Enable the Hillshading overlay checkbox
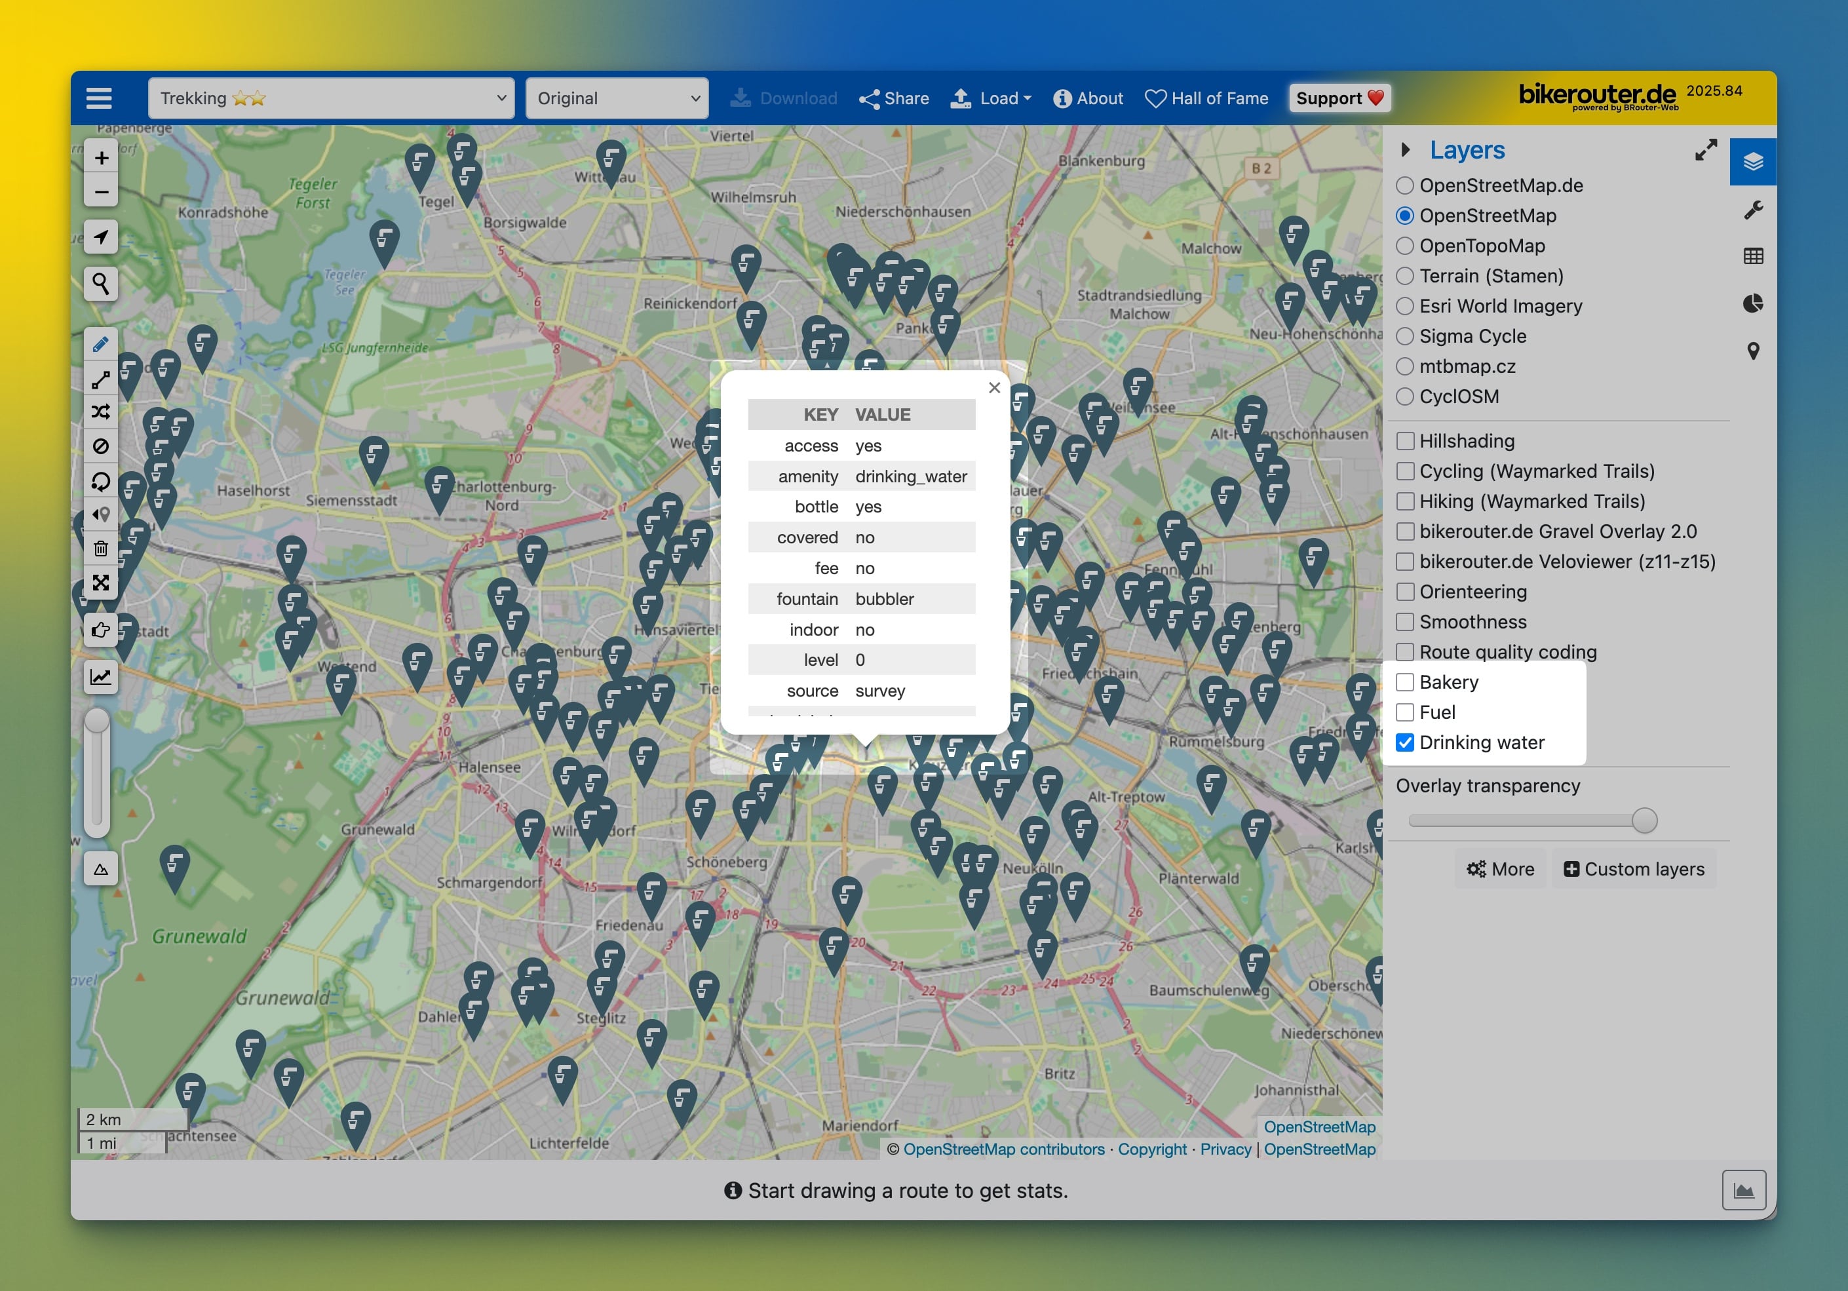1848x1291 pixels. click(x=1404, y=441)
